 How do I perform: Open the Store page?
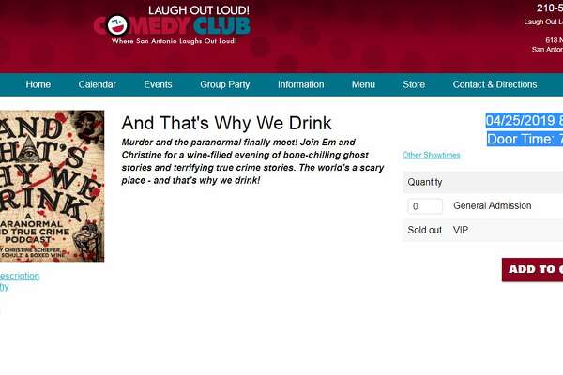414,84
